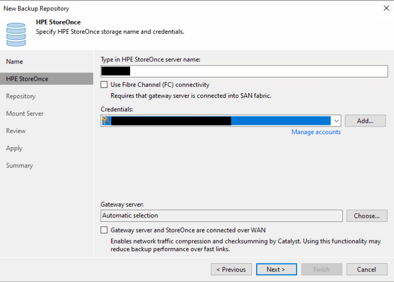Click the Add... credentials button

pyautogui.click(x=365, y=121)
